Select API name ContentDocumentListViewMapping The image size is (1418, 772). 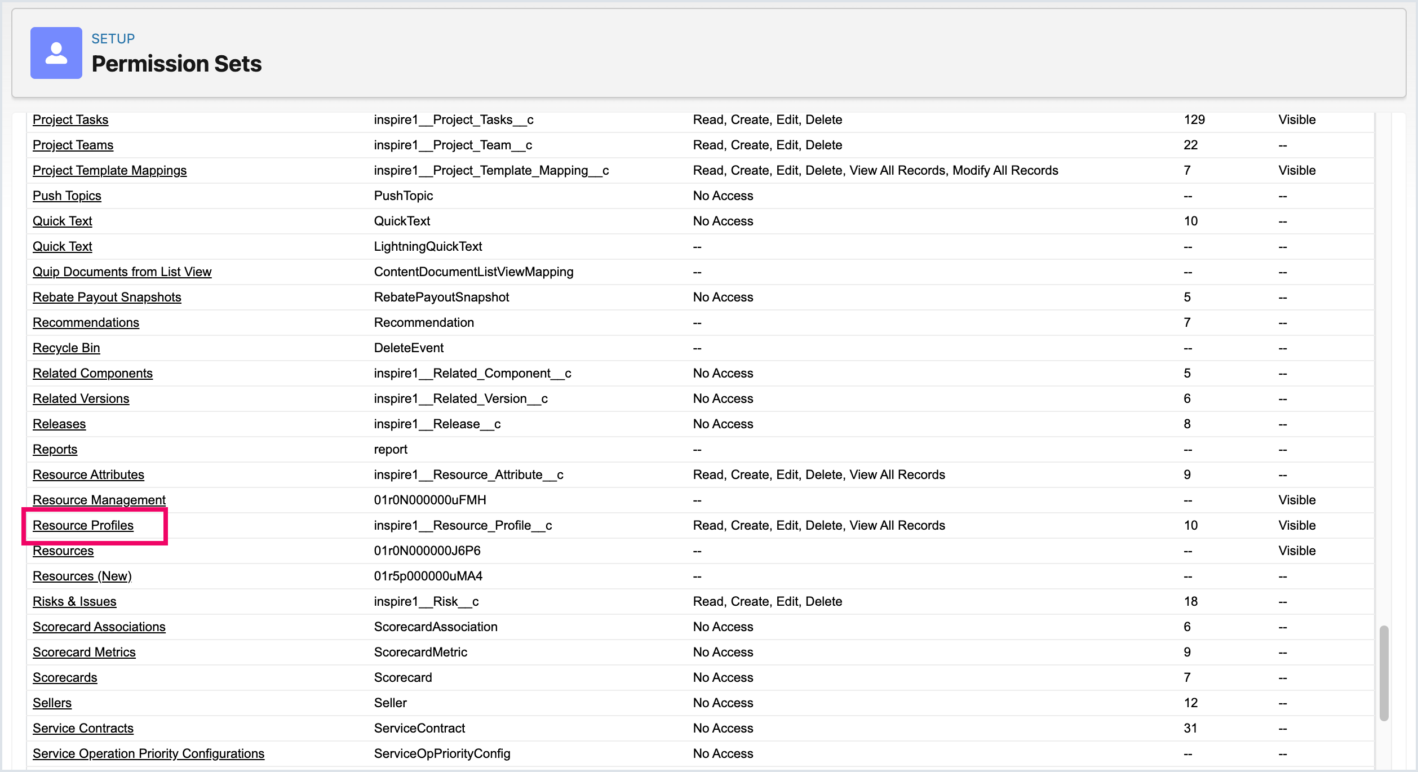point(473,272)
